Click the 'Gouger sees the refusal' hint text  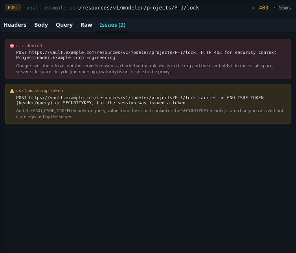point(145,69)
